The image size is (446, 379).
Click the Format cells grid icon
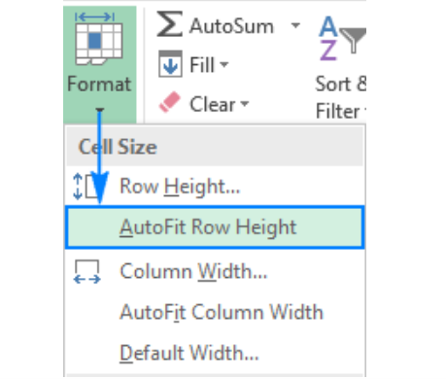point(99,39)
